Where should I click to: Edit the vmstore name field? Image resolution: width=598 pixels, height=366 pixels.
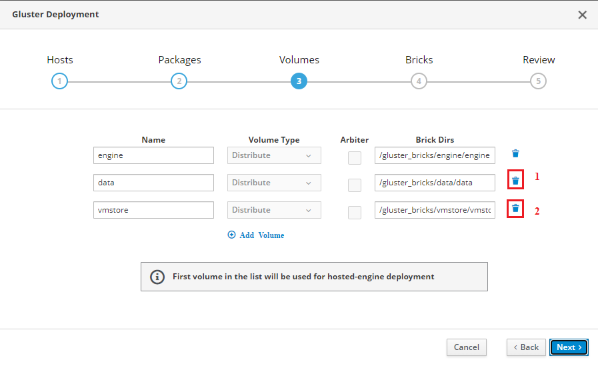[153, 210]
